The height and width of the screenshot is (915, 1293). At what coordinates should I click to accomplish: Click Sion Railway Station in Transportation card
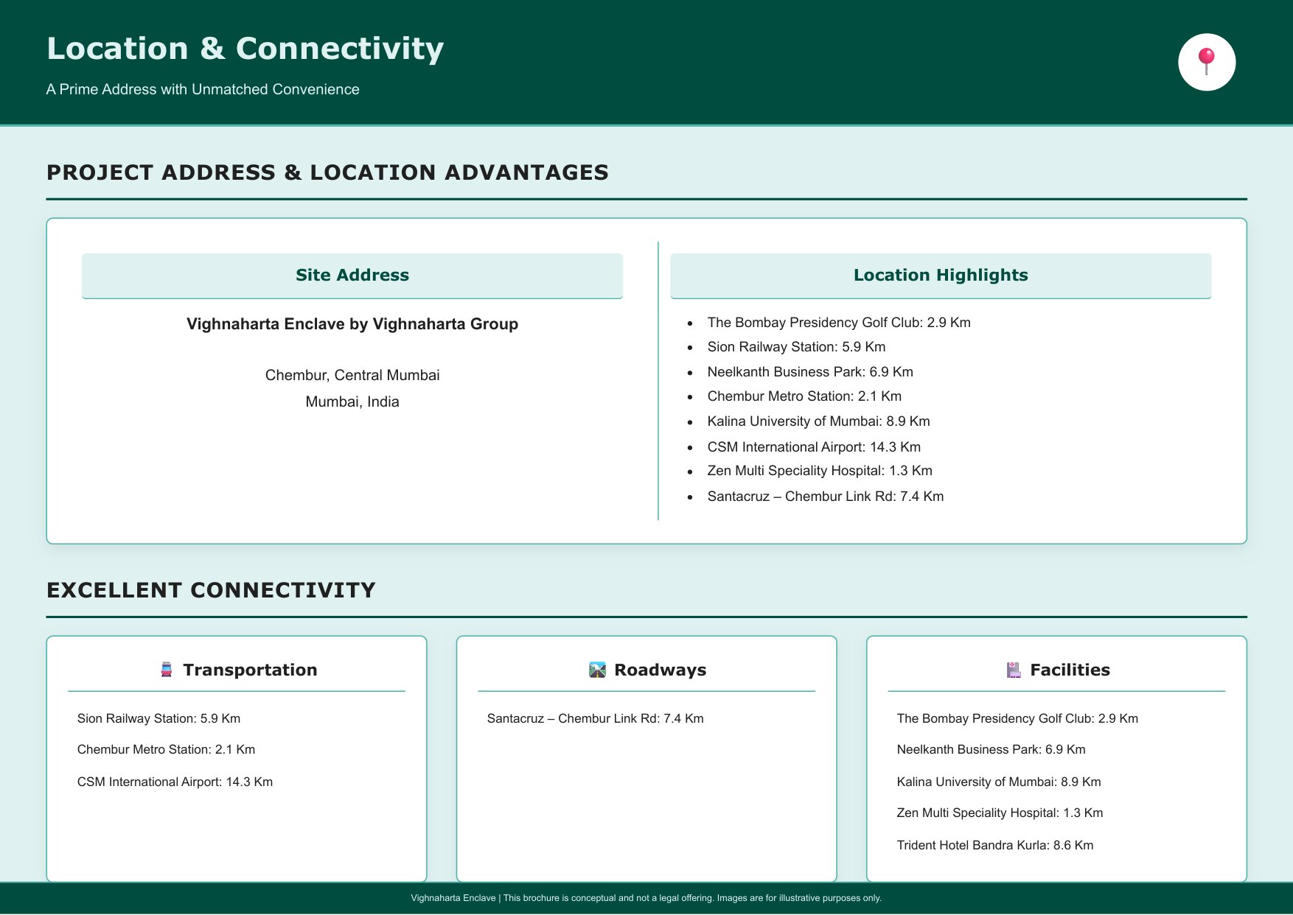(158, 718)
